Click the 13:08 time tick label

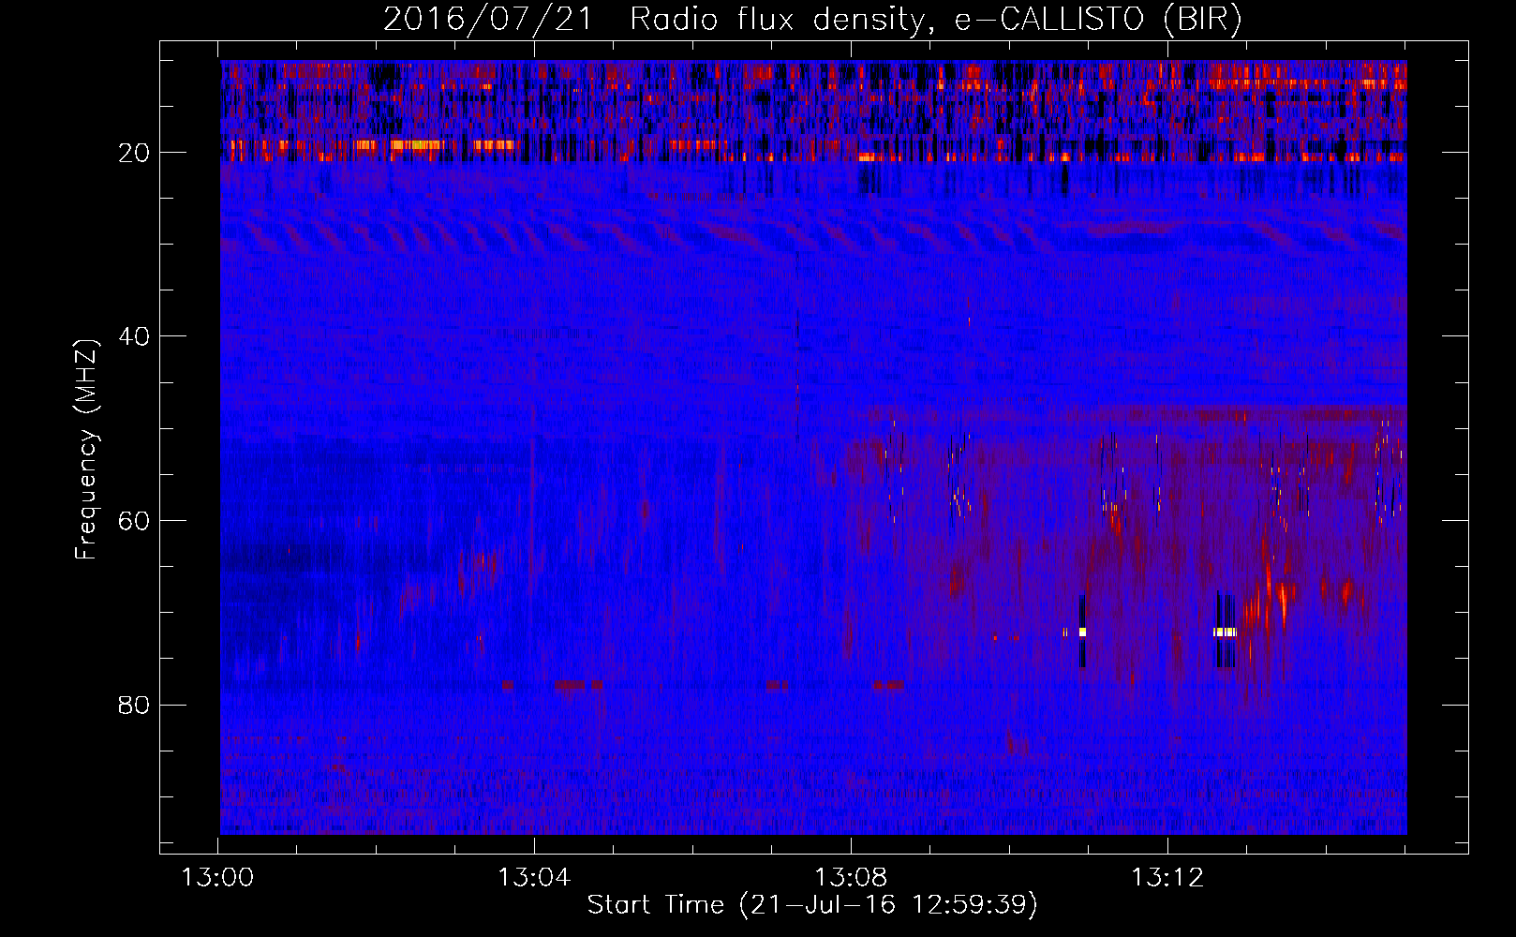[851, 878]
